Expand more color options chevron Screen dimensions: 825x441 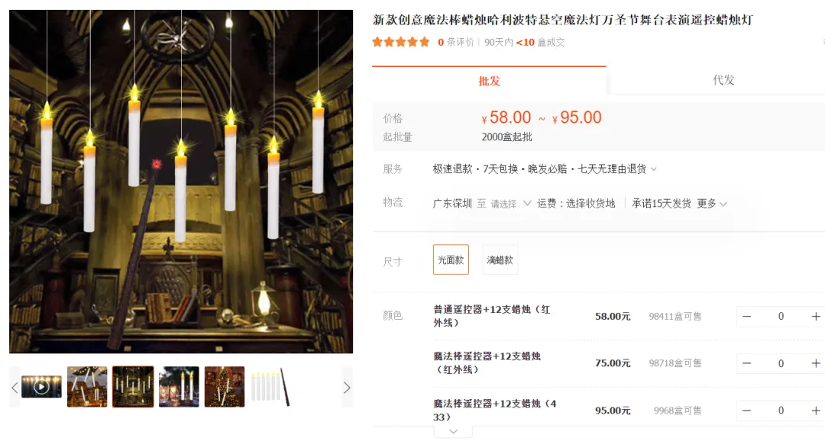coord(453,432)
